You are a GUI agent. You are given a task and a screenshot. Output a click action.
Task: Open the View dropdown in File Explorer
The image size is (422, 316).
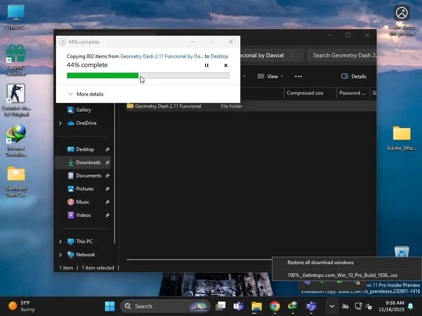point(270,76)
